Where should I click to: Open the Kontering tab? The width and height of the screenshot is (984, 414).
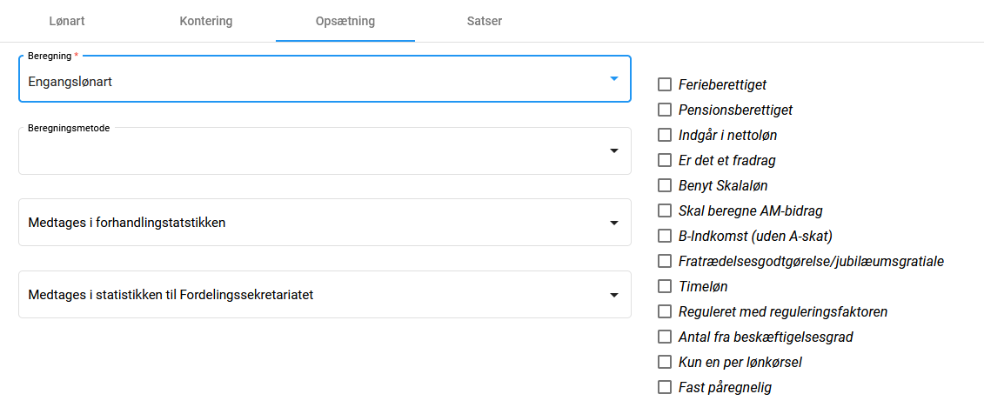206,21
